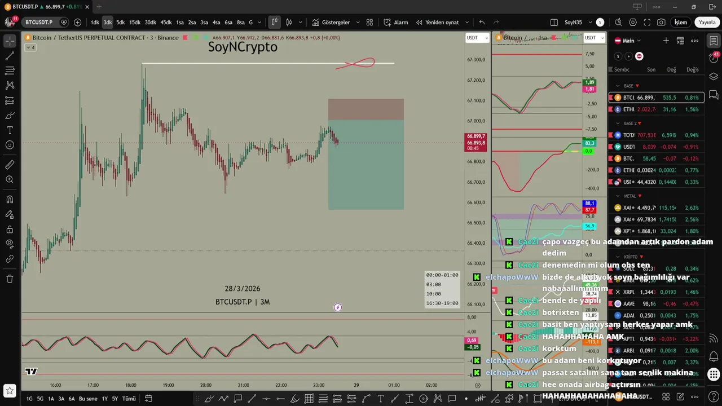Hide all drawings with eye icon
Image resolution: width=722 pixels, height=406 pixels.
click(10, 244)
